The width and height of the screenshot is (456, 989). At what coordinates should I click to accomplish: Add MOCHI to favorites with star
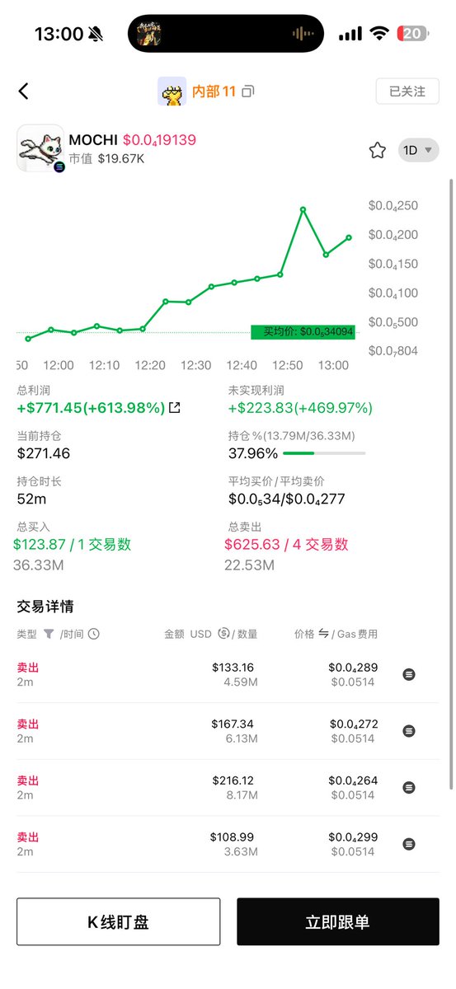pos(377,150)
